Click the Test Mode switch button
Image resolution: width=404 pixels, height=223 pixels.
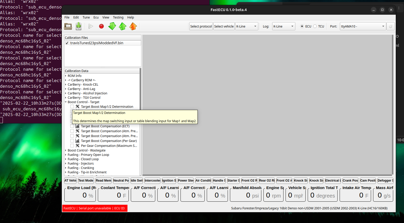coord(86,181)
